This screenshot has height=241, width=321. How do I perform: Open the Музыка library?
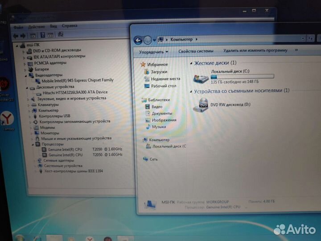pos(159,127)
